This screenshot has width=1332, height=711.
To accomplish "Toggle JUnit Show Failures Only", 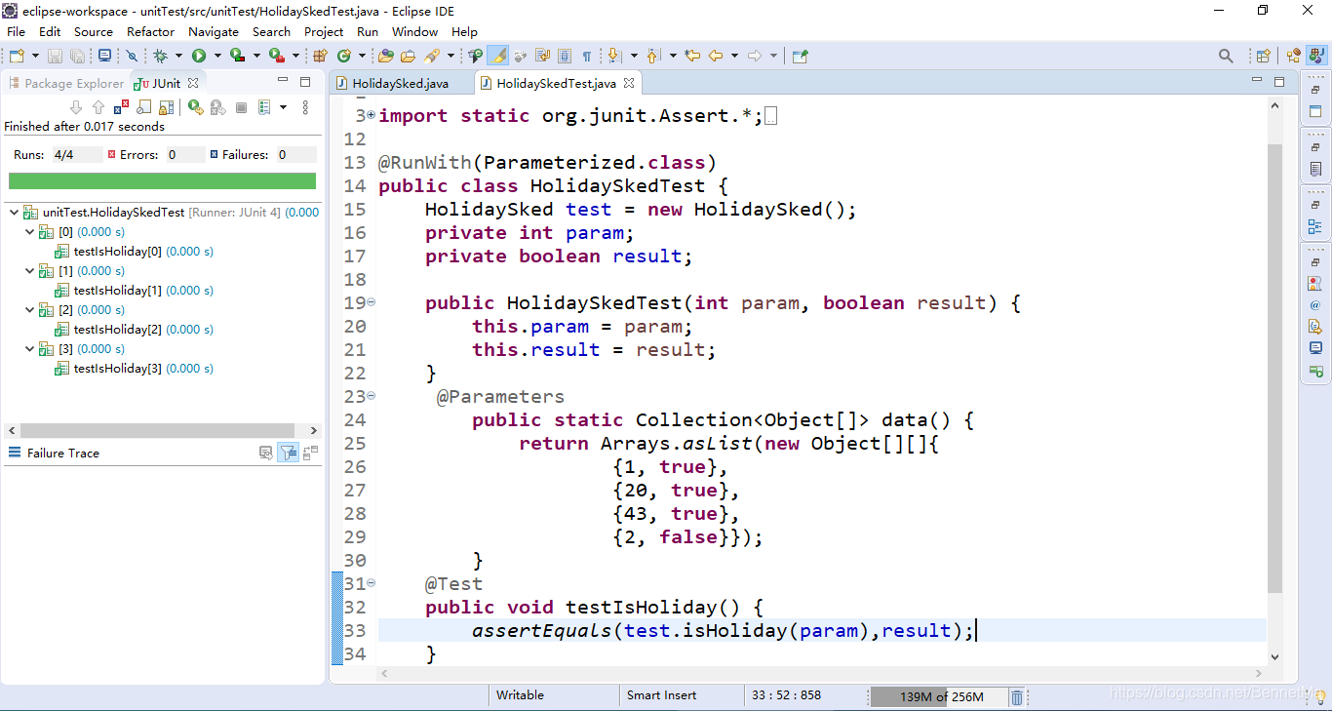I will point(121,107).
